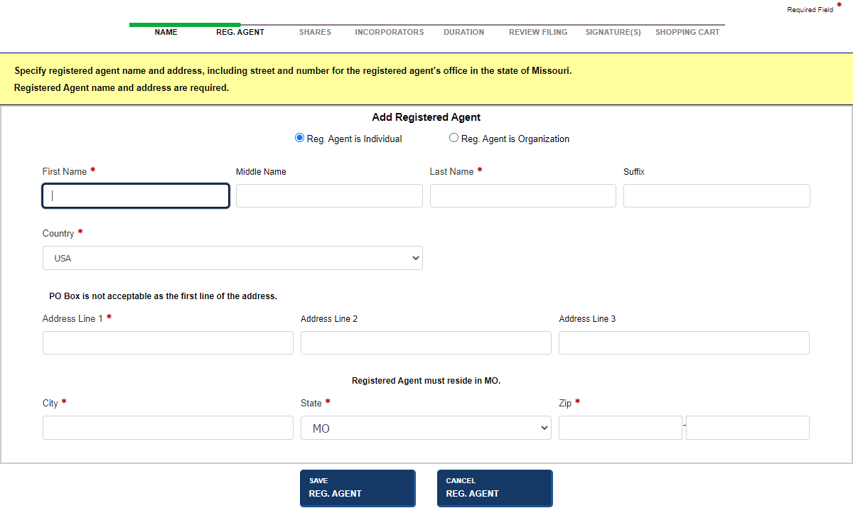This screenshot has height=513, width=853.
Task: Focus the Last Name field
Action: pos(522,195)
